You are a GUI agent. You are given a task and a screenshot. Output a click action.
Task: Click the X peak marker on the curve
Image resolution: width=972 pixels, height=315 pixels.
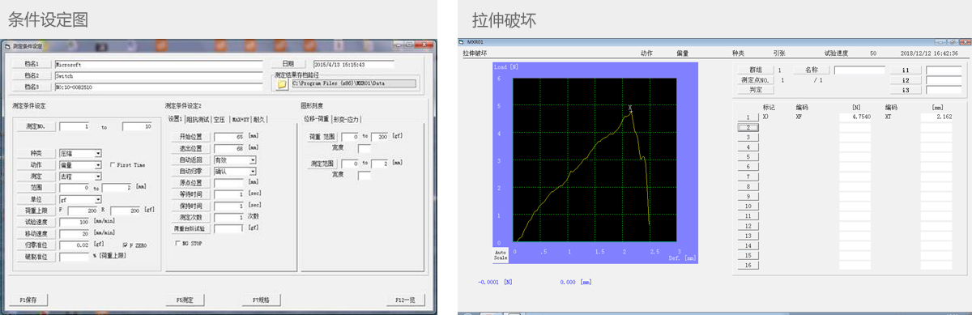630,107
